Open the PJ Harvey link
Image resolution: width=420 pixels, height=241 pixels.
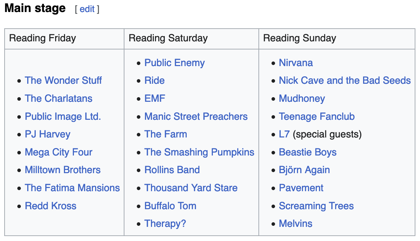point(47,134)
